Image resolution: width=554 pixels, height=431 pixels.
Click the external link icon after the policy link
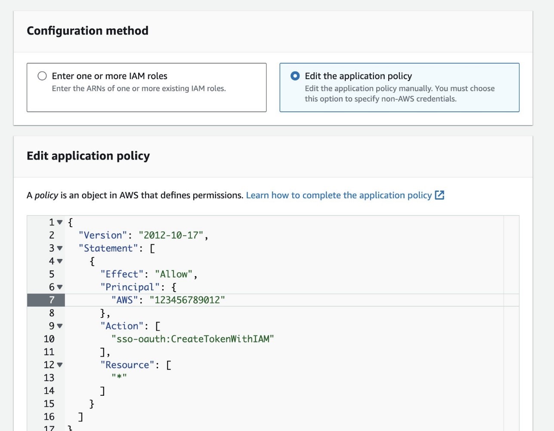(439, 195)
